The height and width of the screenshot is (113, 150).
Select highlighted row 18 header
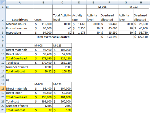click(x=3, y=88)
